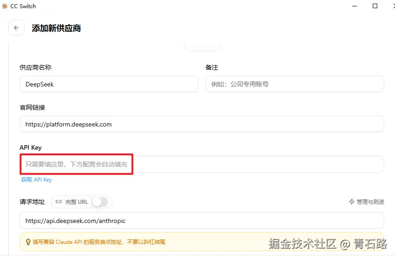
Task: Click the 官网链接 field with platform.deepseek.com
Action: (202, 124)
